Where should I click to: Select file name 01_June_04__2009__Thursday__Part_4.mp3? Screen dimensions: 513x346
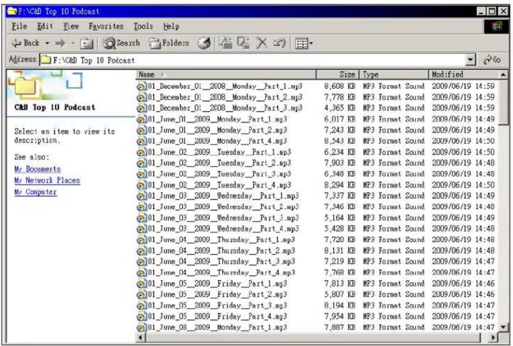tap(221, 273)
